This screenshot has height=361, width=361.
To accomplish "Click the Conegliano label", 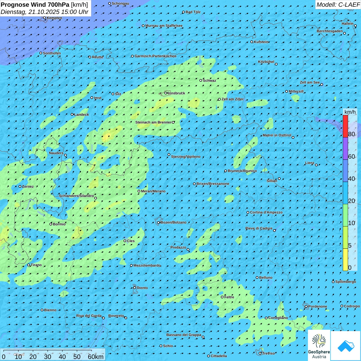I will pyautogui.click(x=278, y=318).
